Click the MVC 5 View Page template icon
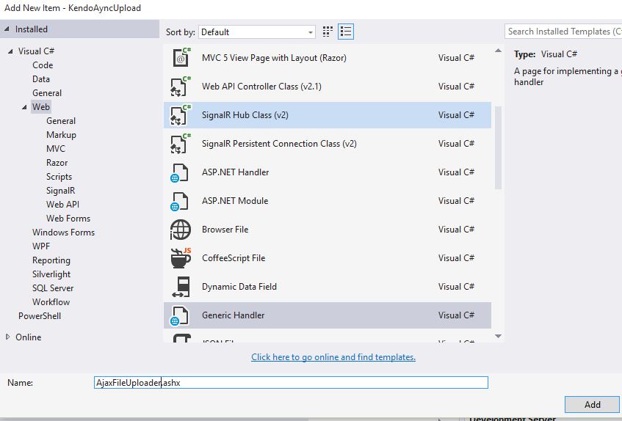622x421 pixels. pos(180,58)
